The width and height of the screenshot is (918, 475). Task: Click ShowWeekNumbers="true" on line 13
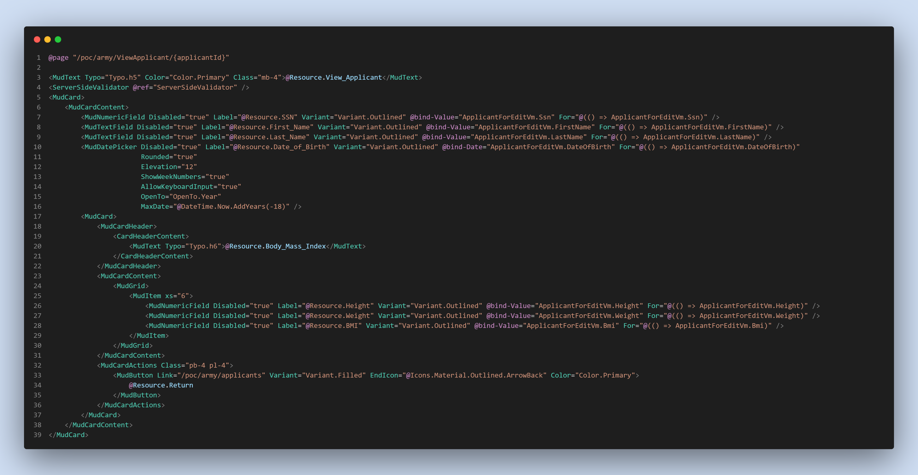pos(185,177)
